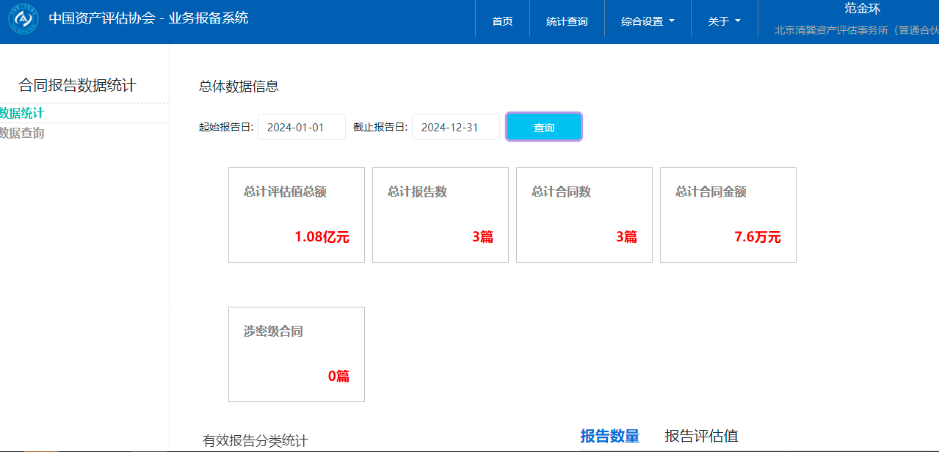
Task: Click the 总计评估值总额 card
Action: coord(296,215)
